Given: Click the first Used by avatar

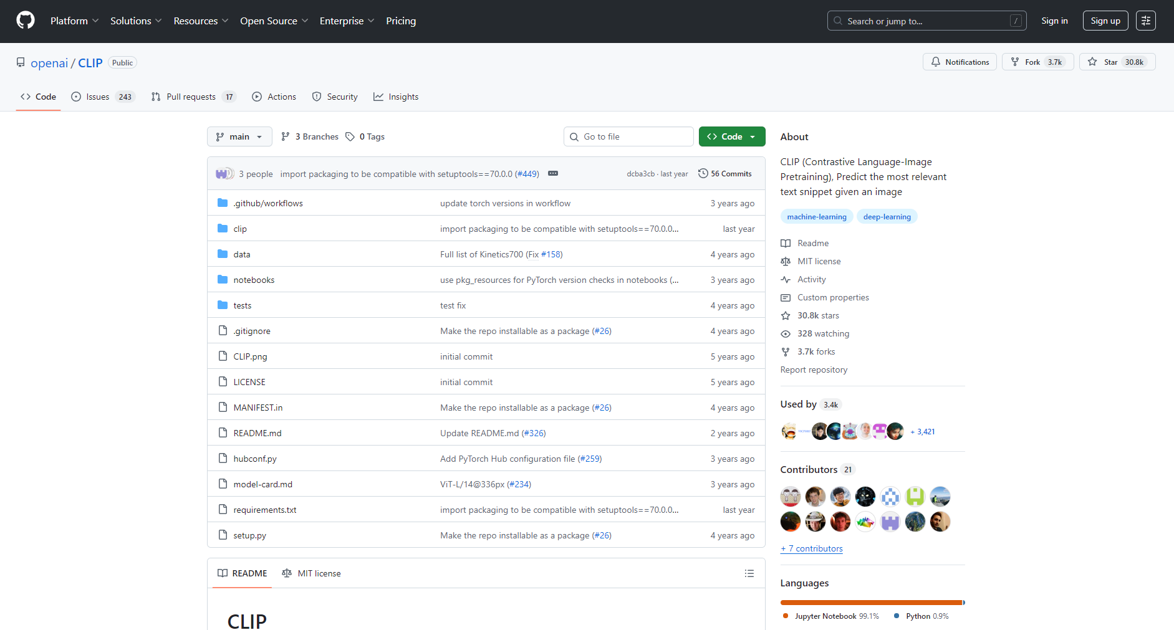Looking at the screenshot, I should pos(789,431).
